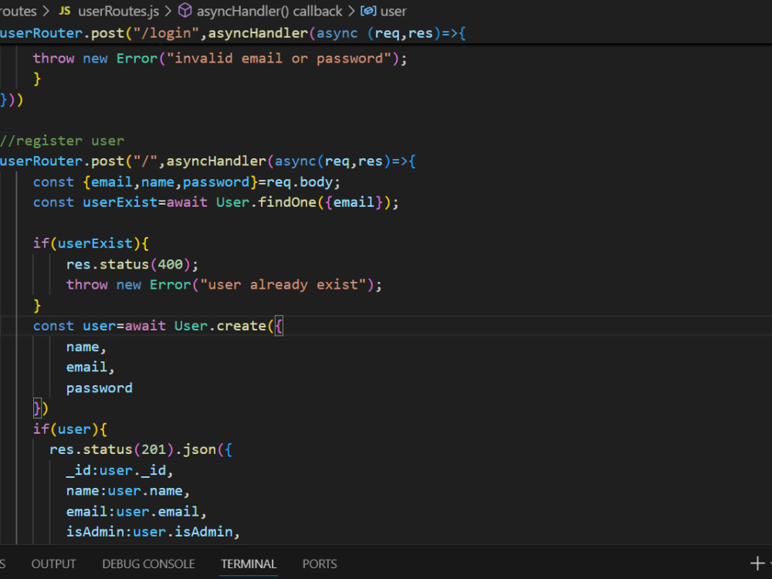Open the PORTS panel tab
This screenshot has height=579, width=772.
pos(320,564)
